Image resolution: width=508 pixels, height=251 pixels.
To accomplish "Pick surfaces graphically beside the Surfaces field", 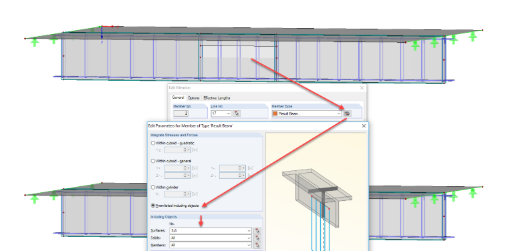I will coord(257,230).
